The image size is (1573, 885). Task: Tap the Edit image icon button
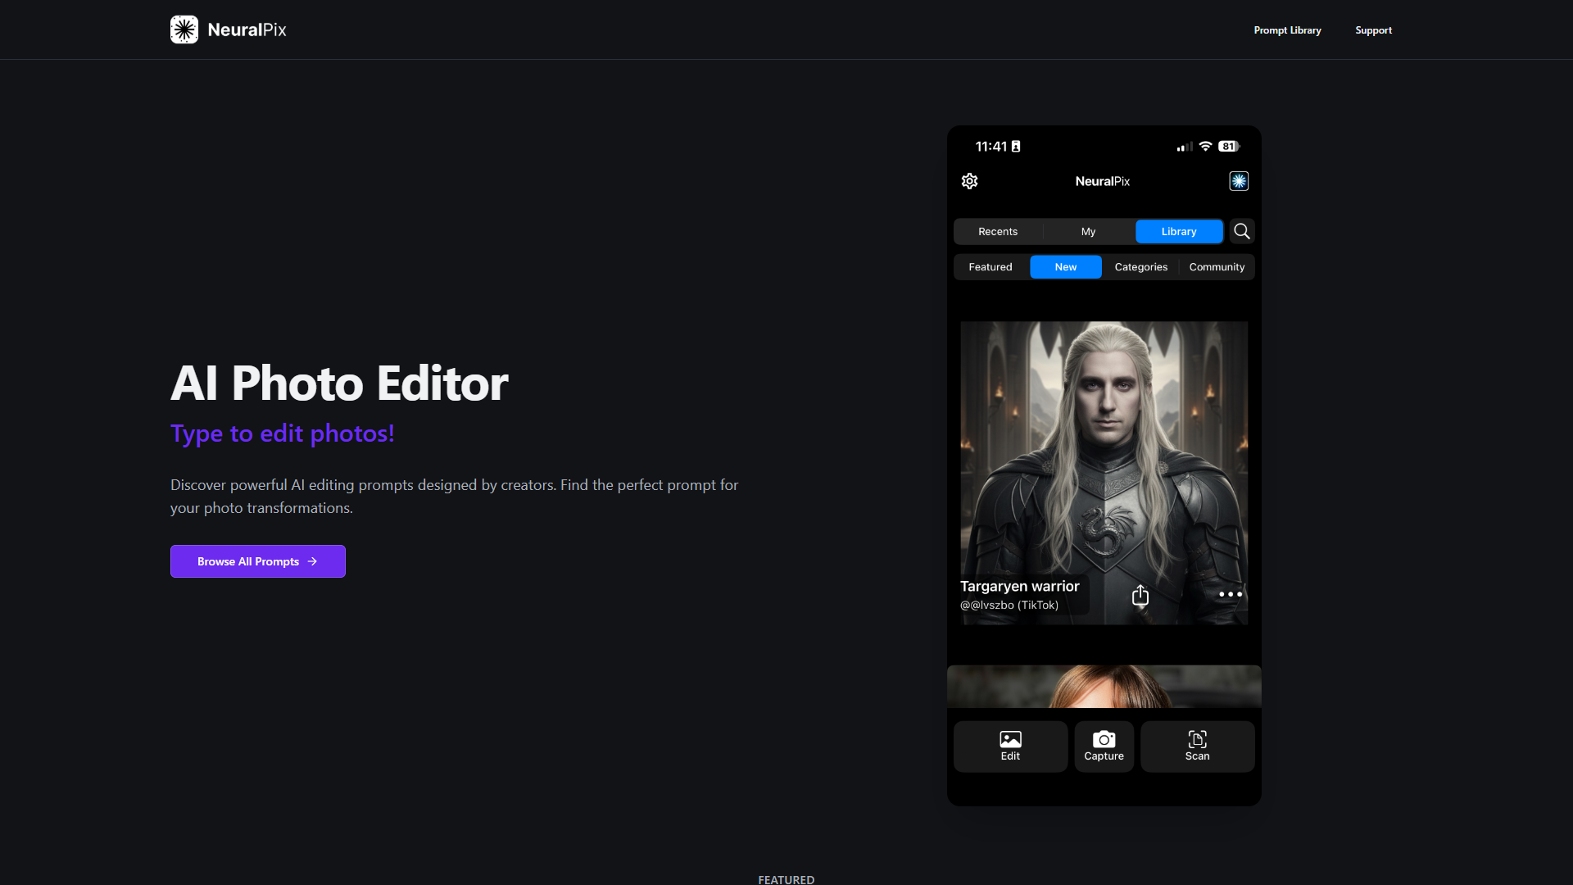tap(1010, 747)
